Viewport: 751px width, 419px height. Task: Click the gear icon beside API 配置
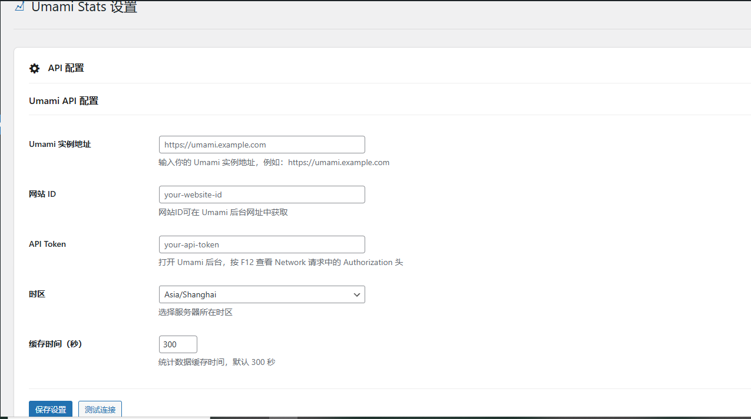pos(35,68)
